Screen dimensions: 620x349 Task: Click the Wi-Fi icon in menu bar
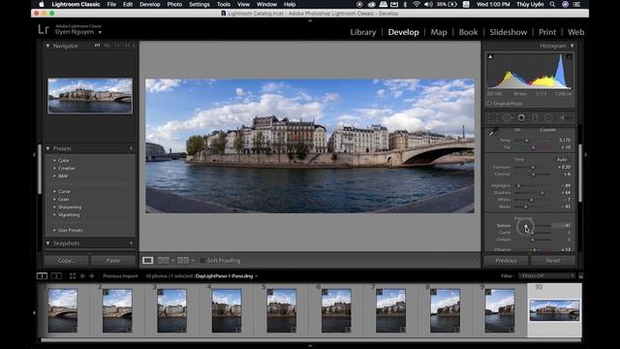[x=417, y=4]
